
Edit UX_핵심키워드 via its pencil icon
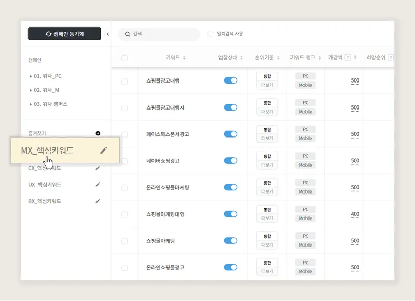(98, 185)
